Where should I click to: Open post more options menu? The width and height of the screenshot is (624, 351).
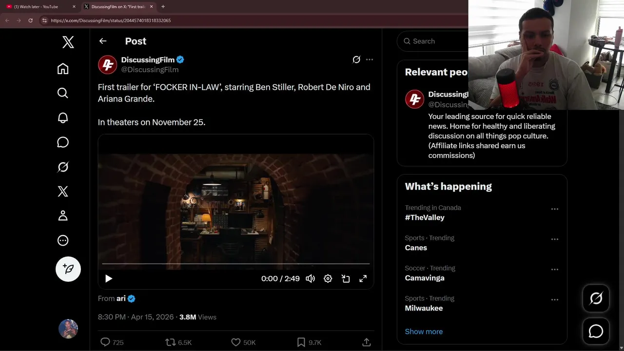pyautogui.click(x=370, y=59)
